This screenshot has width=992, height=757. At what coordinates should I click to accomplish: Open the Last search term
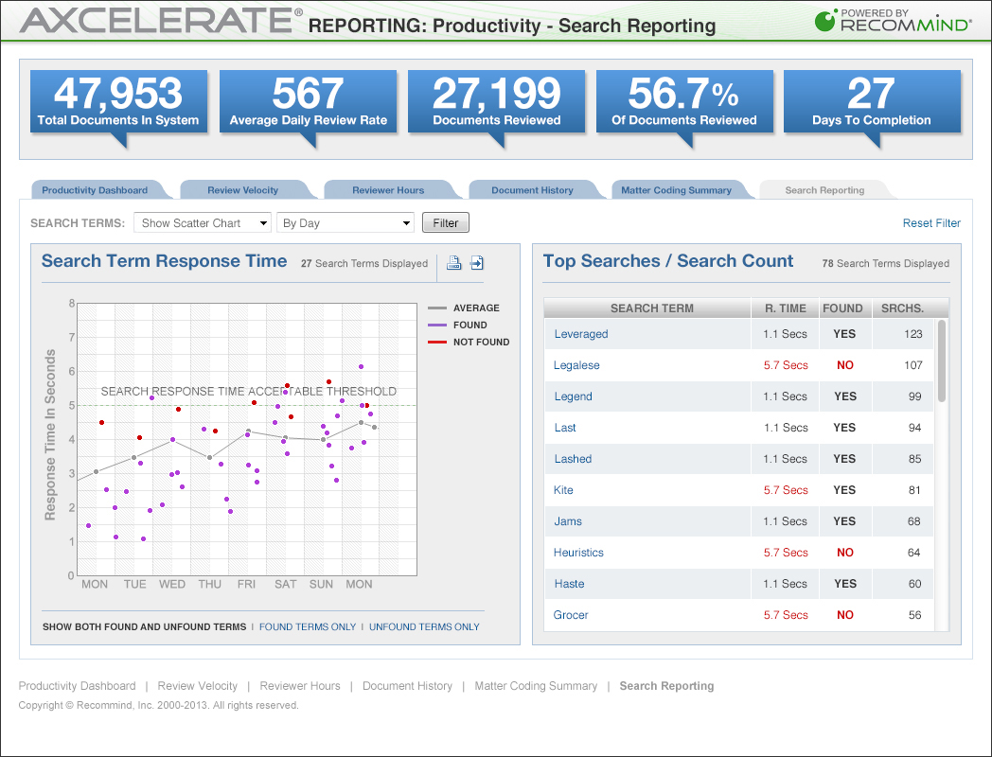pos(565,428)
